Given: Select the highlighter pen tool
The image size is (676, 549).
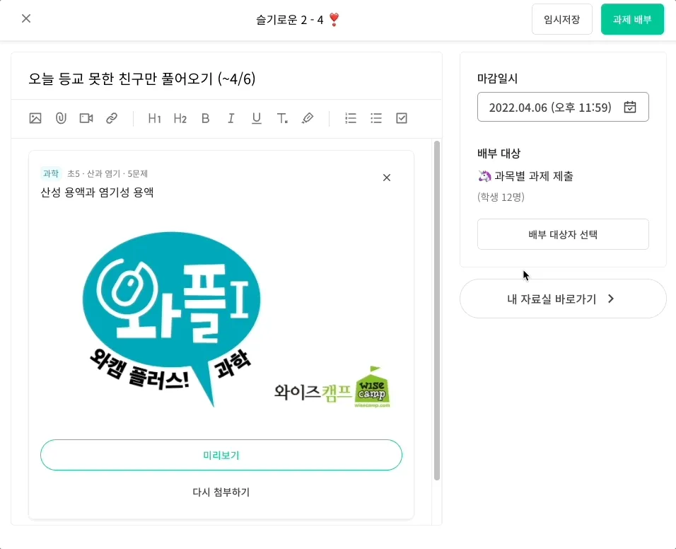Looking at the screenshot, I should click(x=308, y=118).
